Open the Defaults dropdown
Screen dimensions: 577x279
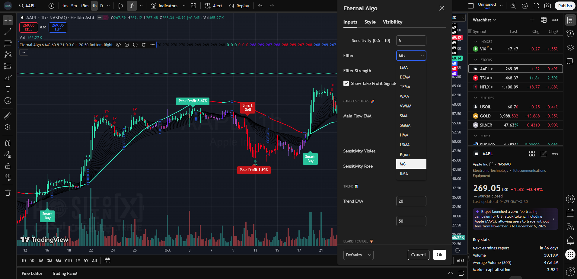click(358, 255)
